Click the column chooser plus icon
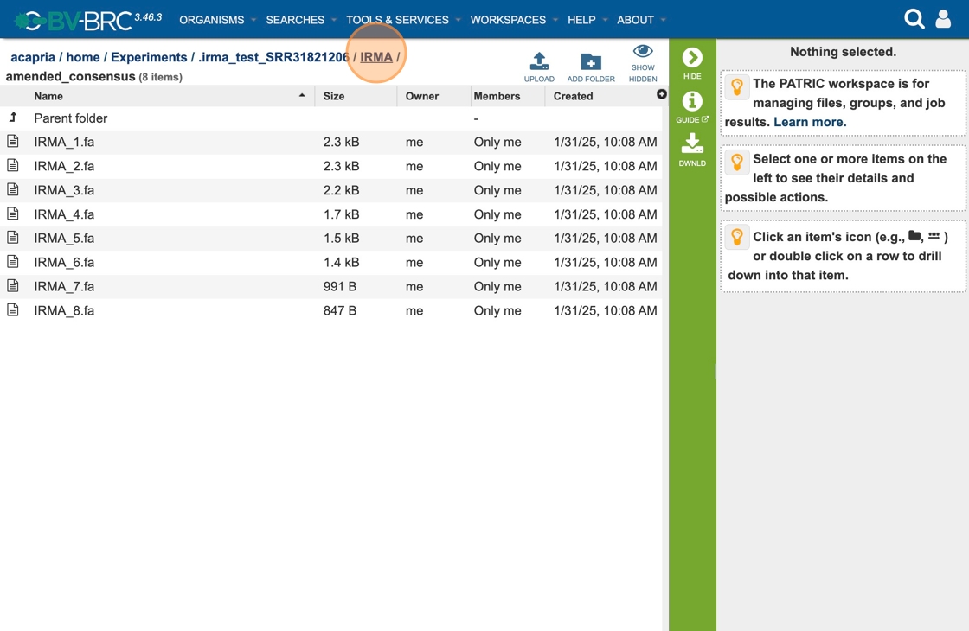969x631 pixels. pyautogui.click(x=661, y=94)
